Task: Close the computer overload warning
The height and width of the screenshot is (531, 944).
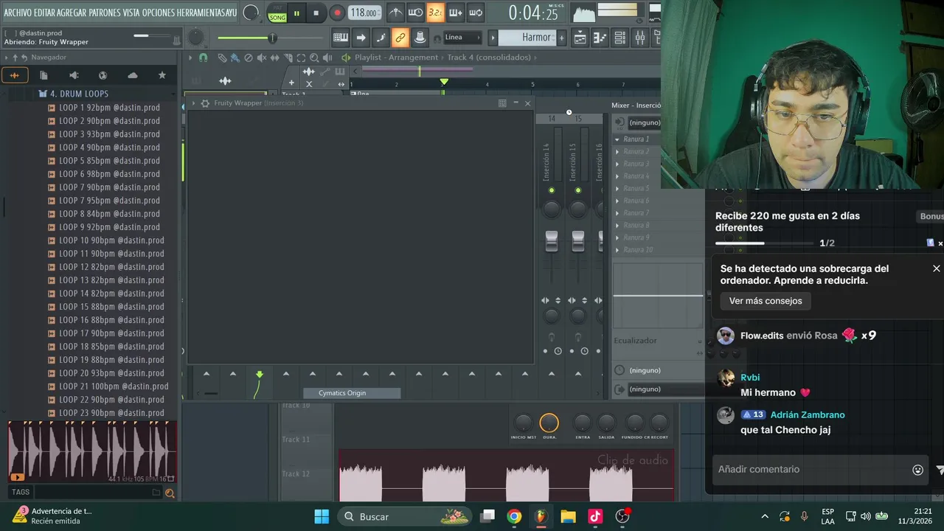Action: 937,268
